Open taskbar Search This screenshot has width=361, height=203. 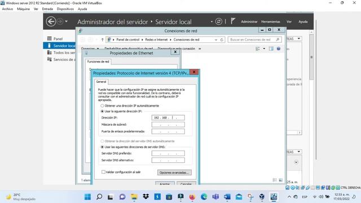99,197
